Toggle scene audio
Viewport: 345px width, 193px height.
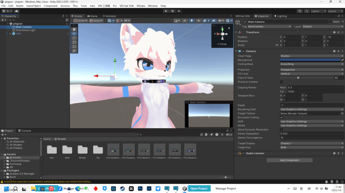point(198,21)
